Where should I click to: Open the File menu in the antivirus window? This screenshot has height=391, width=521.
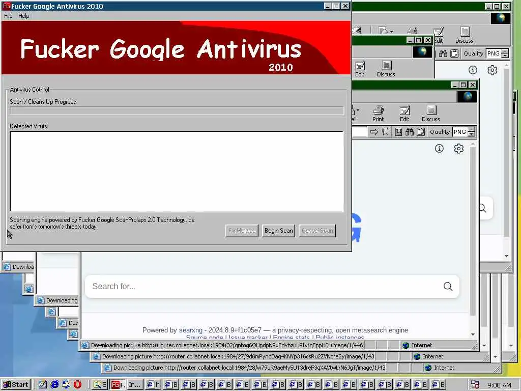(x=8, y=16)
